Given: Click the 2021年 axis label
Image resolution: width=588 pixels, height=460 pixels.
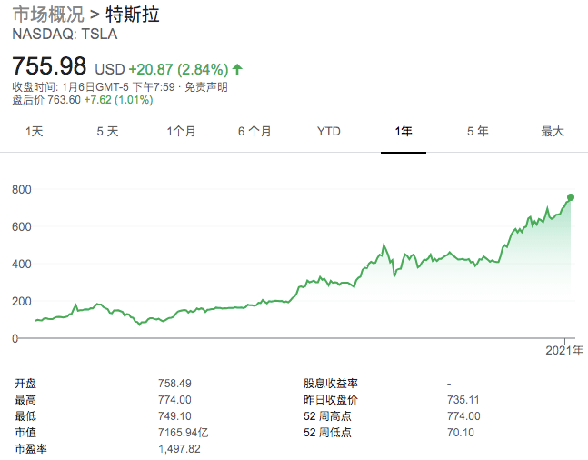Looking at the screenshot, I should click(564, 350).
